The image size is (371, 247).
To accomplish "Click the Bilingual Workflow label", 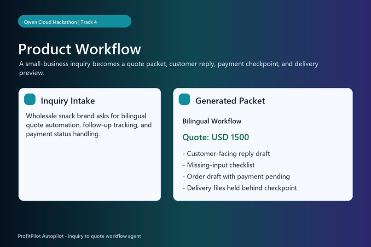I will 212,121.
